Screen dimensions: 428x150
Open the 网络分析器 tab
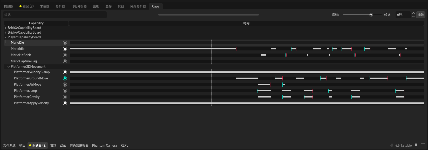click(138, 6)
